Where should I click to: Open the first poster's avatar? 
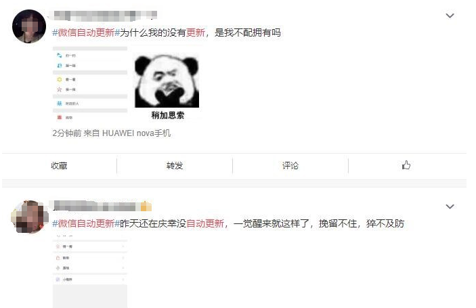pyautogui.click(x=29, y=26)
